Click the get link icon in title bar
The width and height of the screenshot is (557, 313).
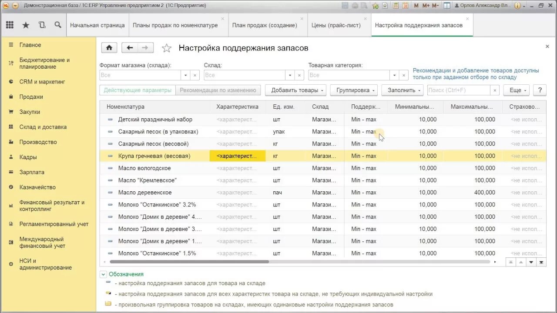[x=386, y=6]
